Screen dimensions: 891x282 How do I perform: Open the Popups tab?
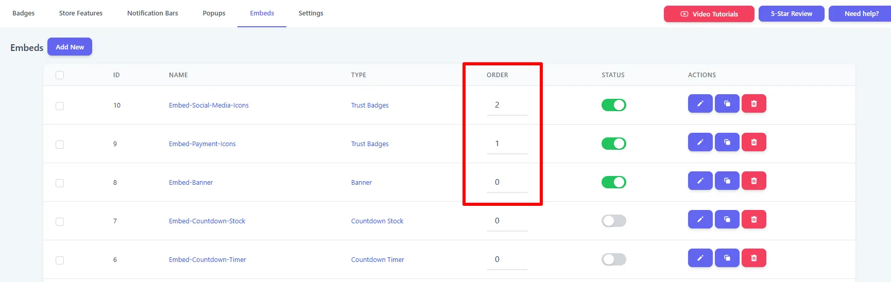(214, 13)
